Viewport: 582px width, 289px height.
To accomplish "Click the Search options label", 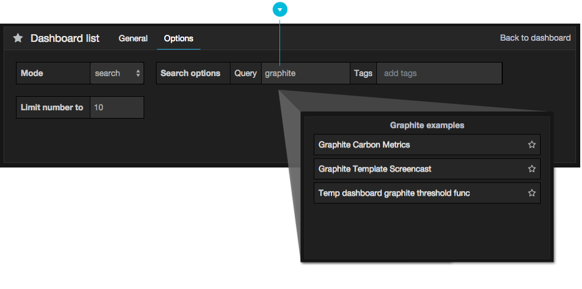I will [x=190, y=73].
